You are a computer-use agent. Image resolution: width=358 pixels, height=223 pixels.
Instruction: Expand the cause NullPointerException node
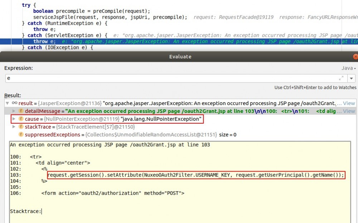[14, 119]
